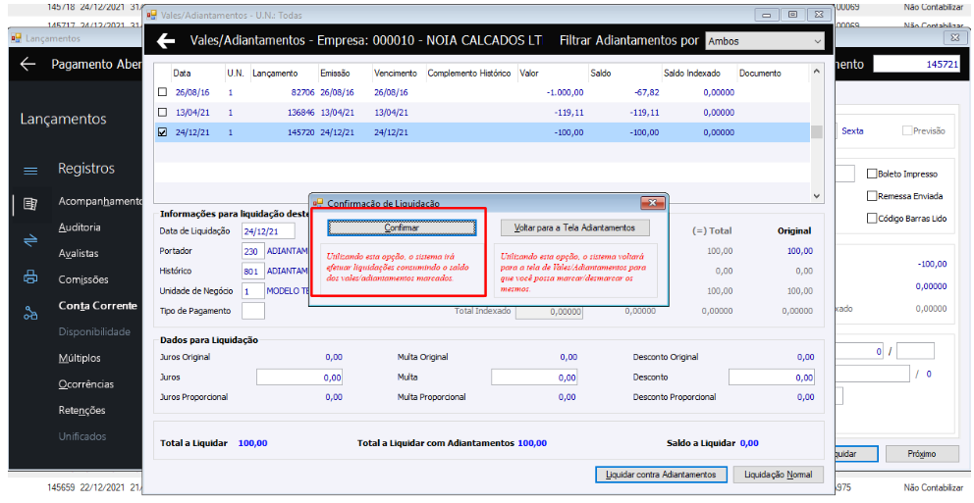Click the Tipo de Pagamento field
This screenshot has height=503, width=974.
coord(252,311)
